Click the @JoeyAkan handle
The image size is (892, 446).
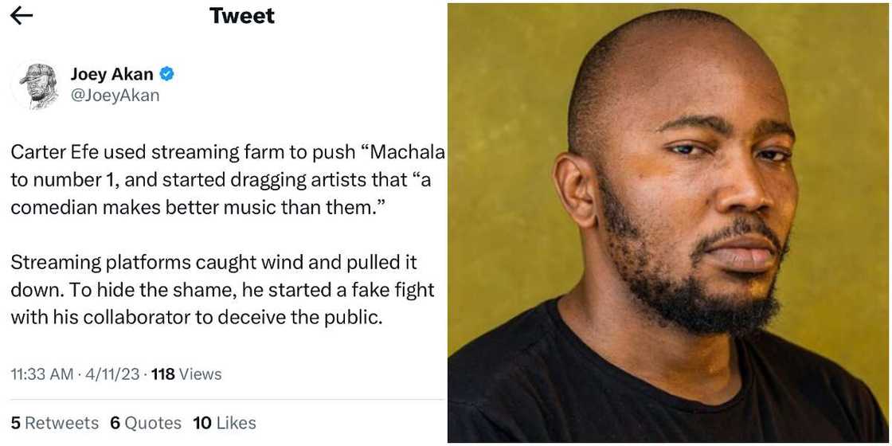tap(115, 96)
